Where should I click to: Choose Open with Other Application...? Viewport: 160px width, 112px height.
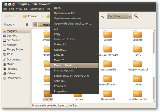click(74, 24)
